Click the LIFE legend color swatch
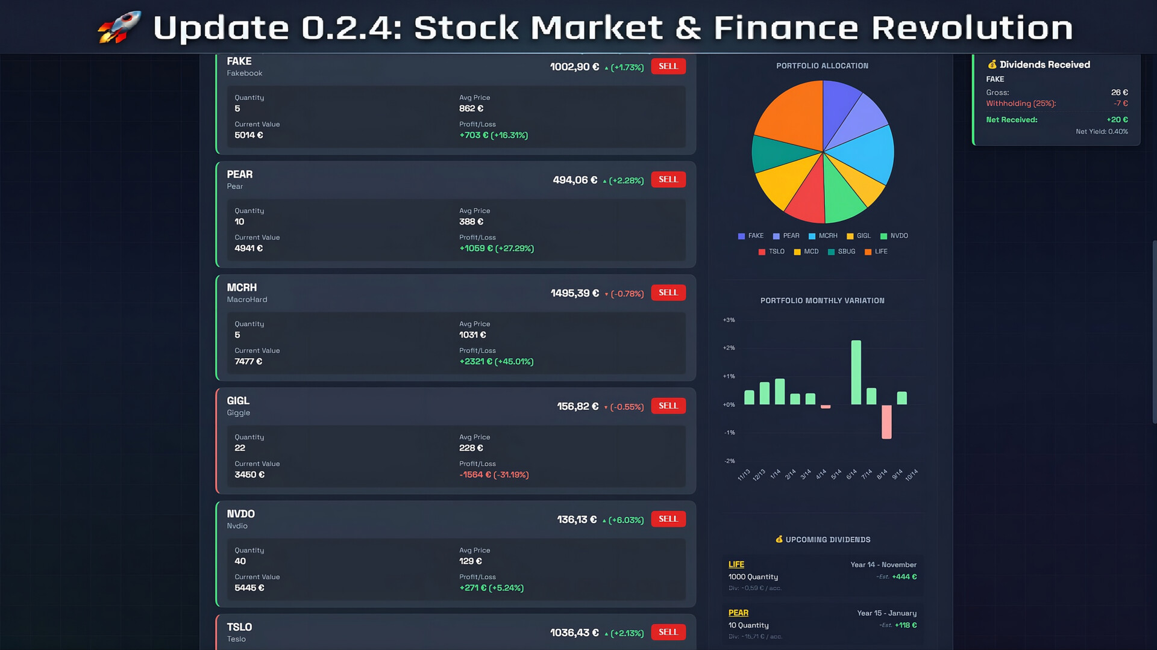 (868, 252)
